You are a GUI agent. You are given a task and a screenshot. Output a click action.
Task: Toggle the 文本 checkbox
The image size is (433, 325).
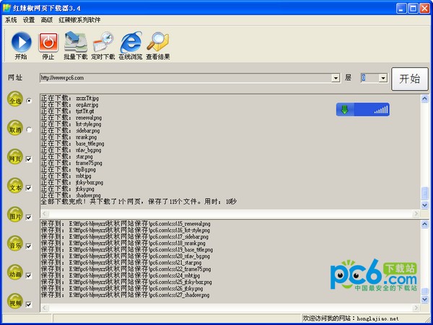(x=29, y=188)
